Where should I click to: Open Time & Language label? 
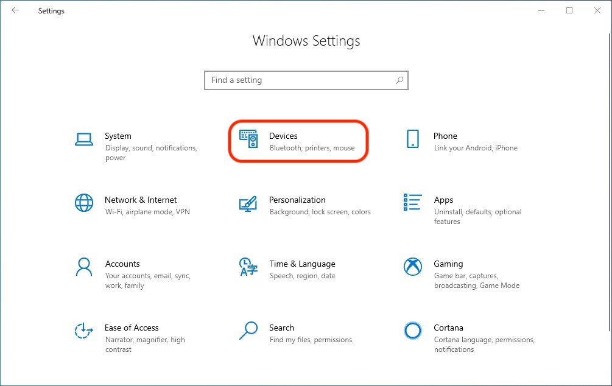(303, 264)
